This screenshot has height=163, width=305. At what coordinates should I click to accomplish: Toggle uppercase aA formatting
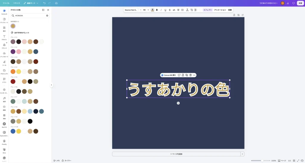[x=174, y=10]
